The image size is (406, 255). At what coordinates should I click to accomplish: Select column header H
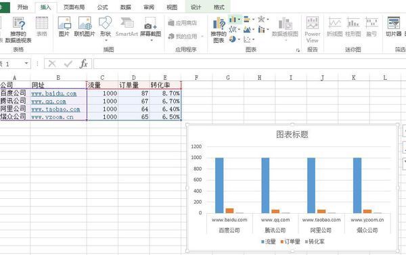pos(259,77)
